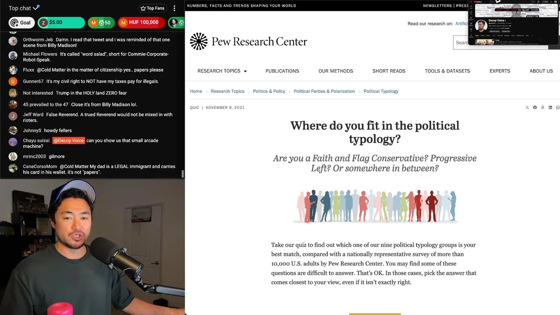
Task: Click mrmc2003's 'gilmore' message
Action: (x=57, y=156)
